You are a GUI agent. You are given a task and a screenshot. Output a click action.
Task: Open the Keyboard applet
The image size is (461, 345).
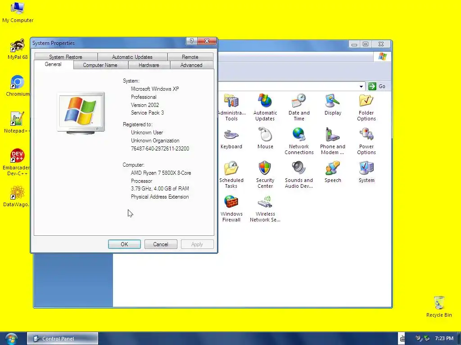click(x=231, y=138)
